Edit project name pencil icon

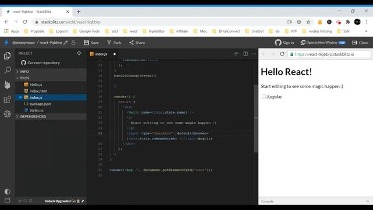click(x=66, y=43)
